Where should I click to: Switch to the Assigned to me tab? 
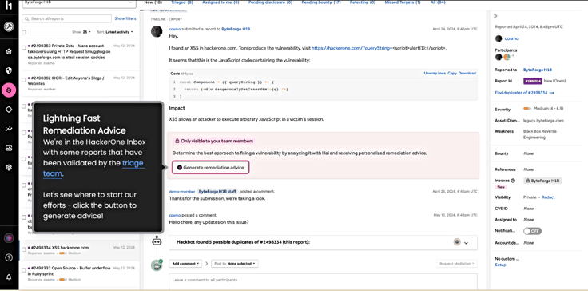point(220,2)
